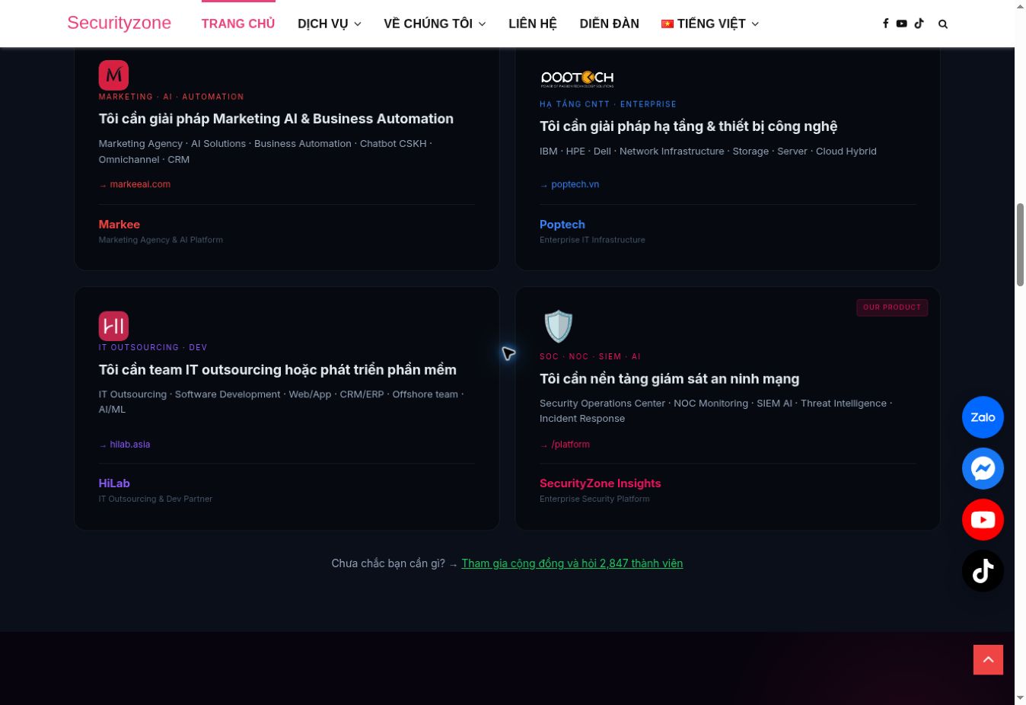Go to the TRANG CHỦ tab
The image size is (1026, 705).
pos(238,24)
